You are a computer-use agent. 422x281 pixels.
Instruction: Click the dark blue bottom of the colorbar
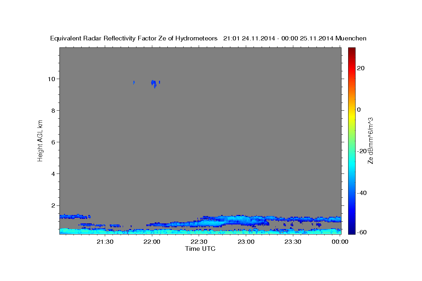(x=352, y=230)
